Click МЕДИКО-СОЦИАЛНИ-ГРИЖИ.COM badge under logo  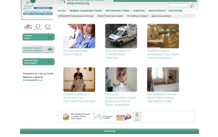38,14
